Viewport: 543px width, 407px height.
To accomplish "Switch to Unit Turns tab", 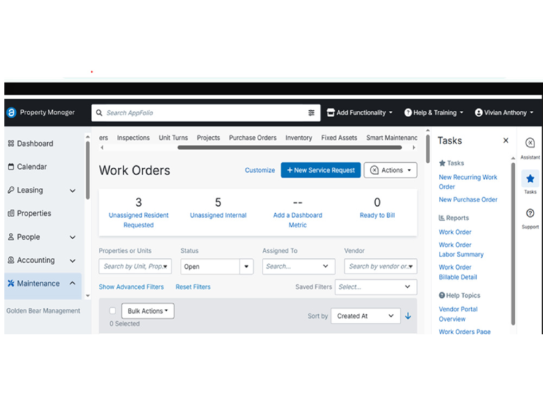I will (173, 138).
